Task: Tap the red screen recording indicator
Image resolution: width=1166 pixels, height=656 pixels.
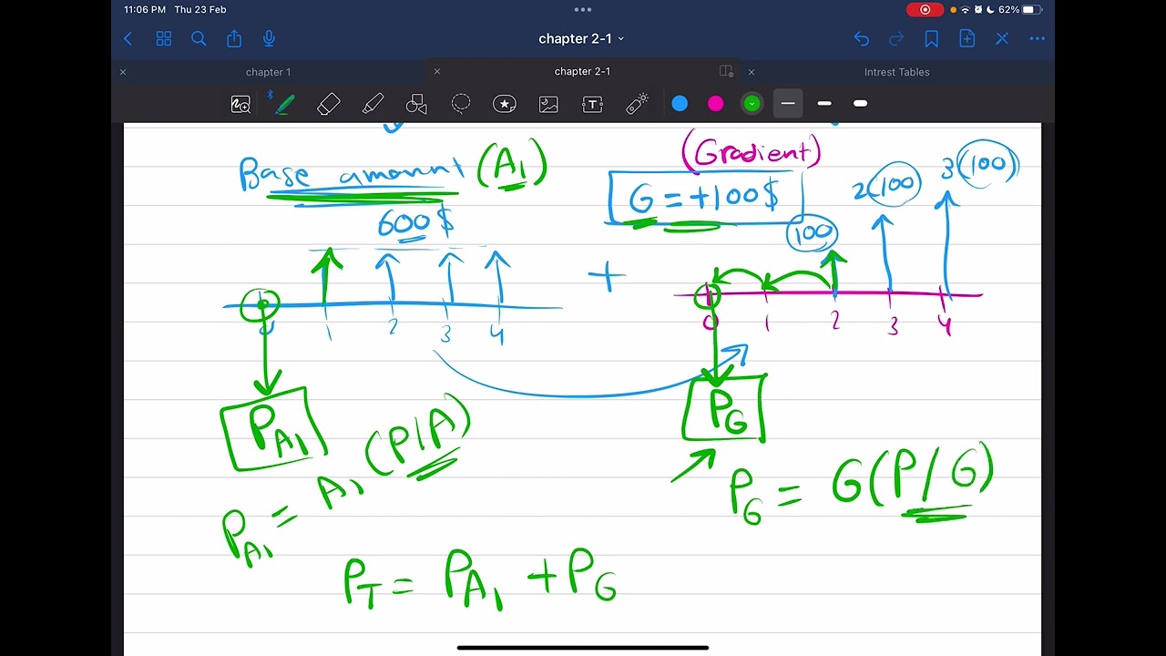Action: pyautogui.click(x=925, y=10)
